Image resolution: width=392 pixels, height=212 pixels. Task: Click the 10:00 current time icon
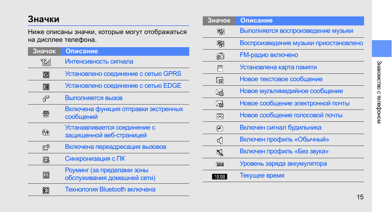[220, 177]
